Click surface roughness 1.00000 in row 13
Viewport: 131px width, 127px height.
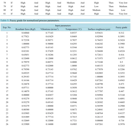(x=99, y=77)
